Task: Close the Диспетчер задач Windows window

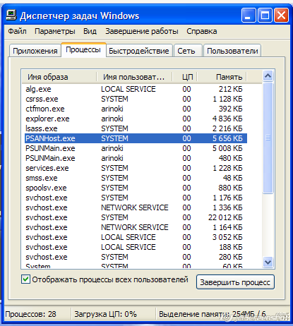Action: (x=281, y=15)
